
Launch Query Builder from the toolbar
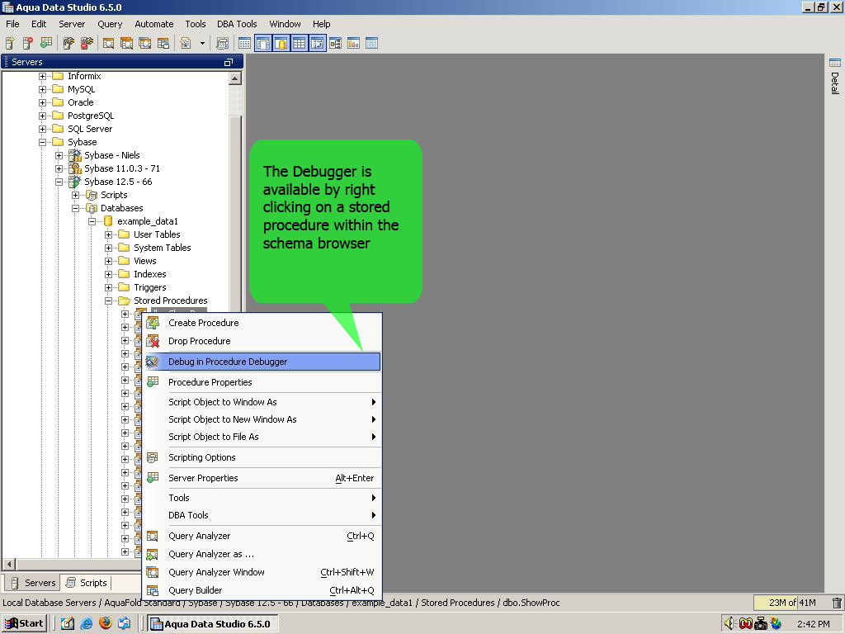click(163, 43)
